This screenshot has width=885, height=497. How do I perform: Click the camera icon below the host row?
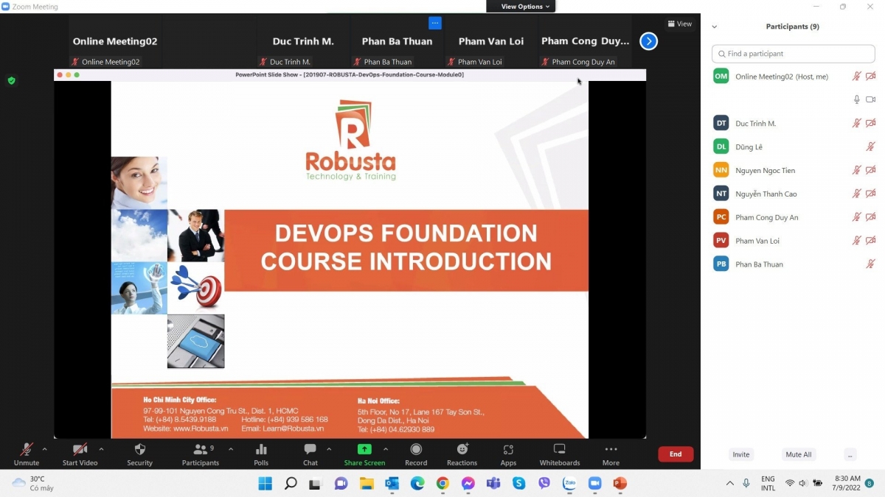[871, 99]
